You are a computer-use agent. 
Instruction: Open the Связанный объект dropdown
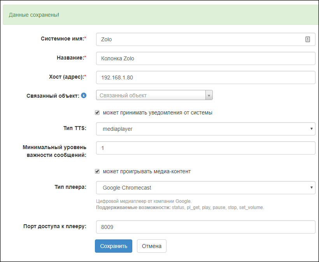point(154,95)
